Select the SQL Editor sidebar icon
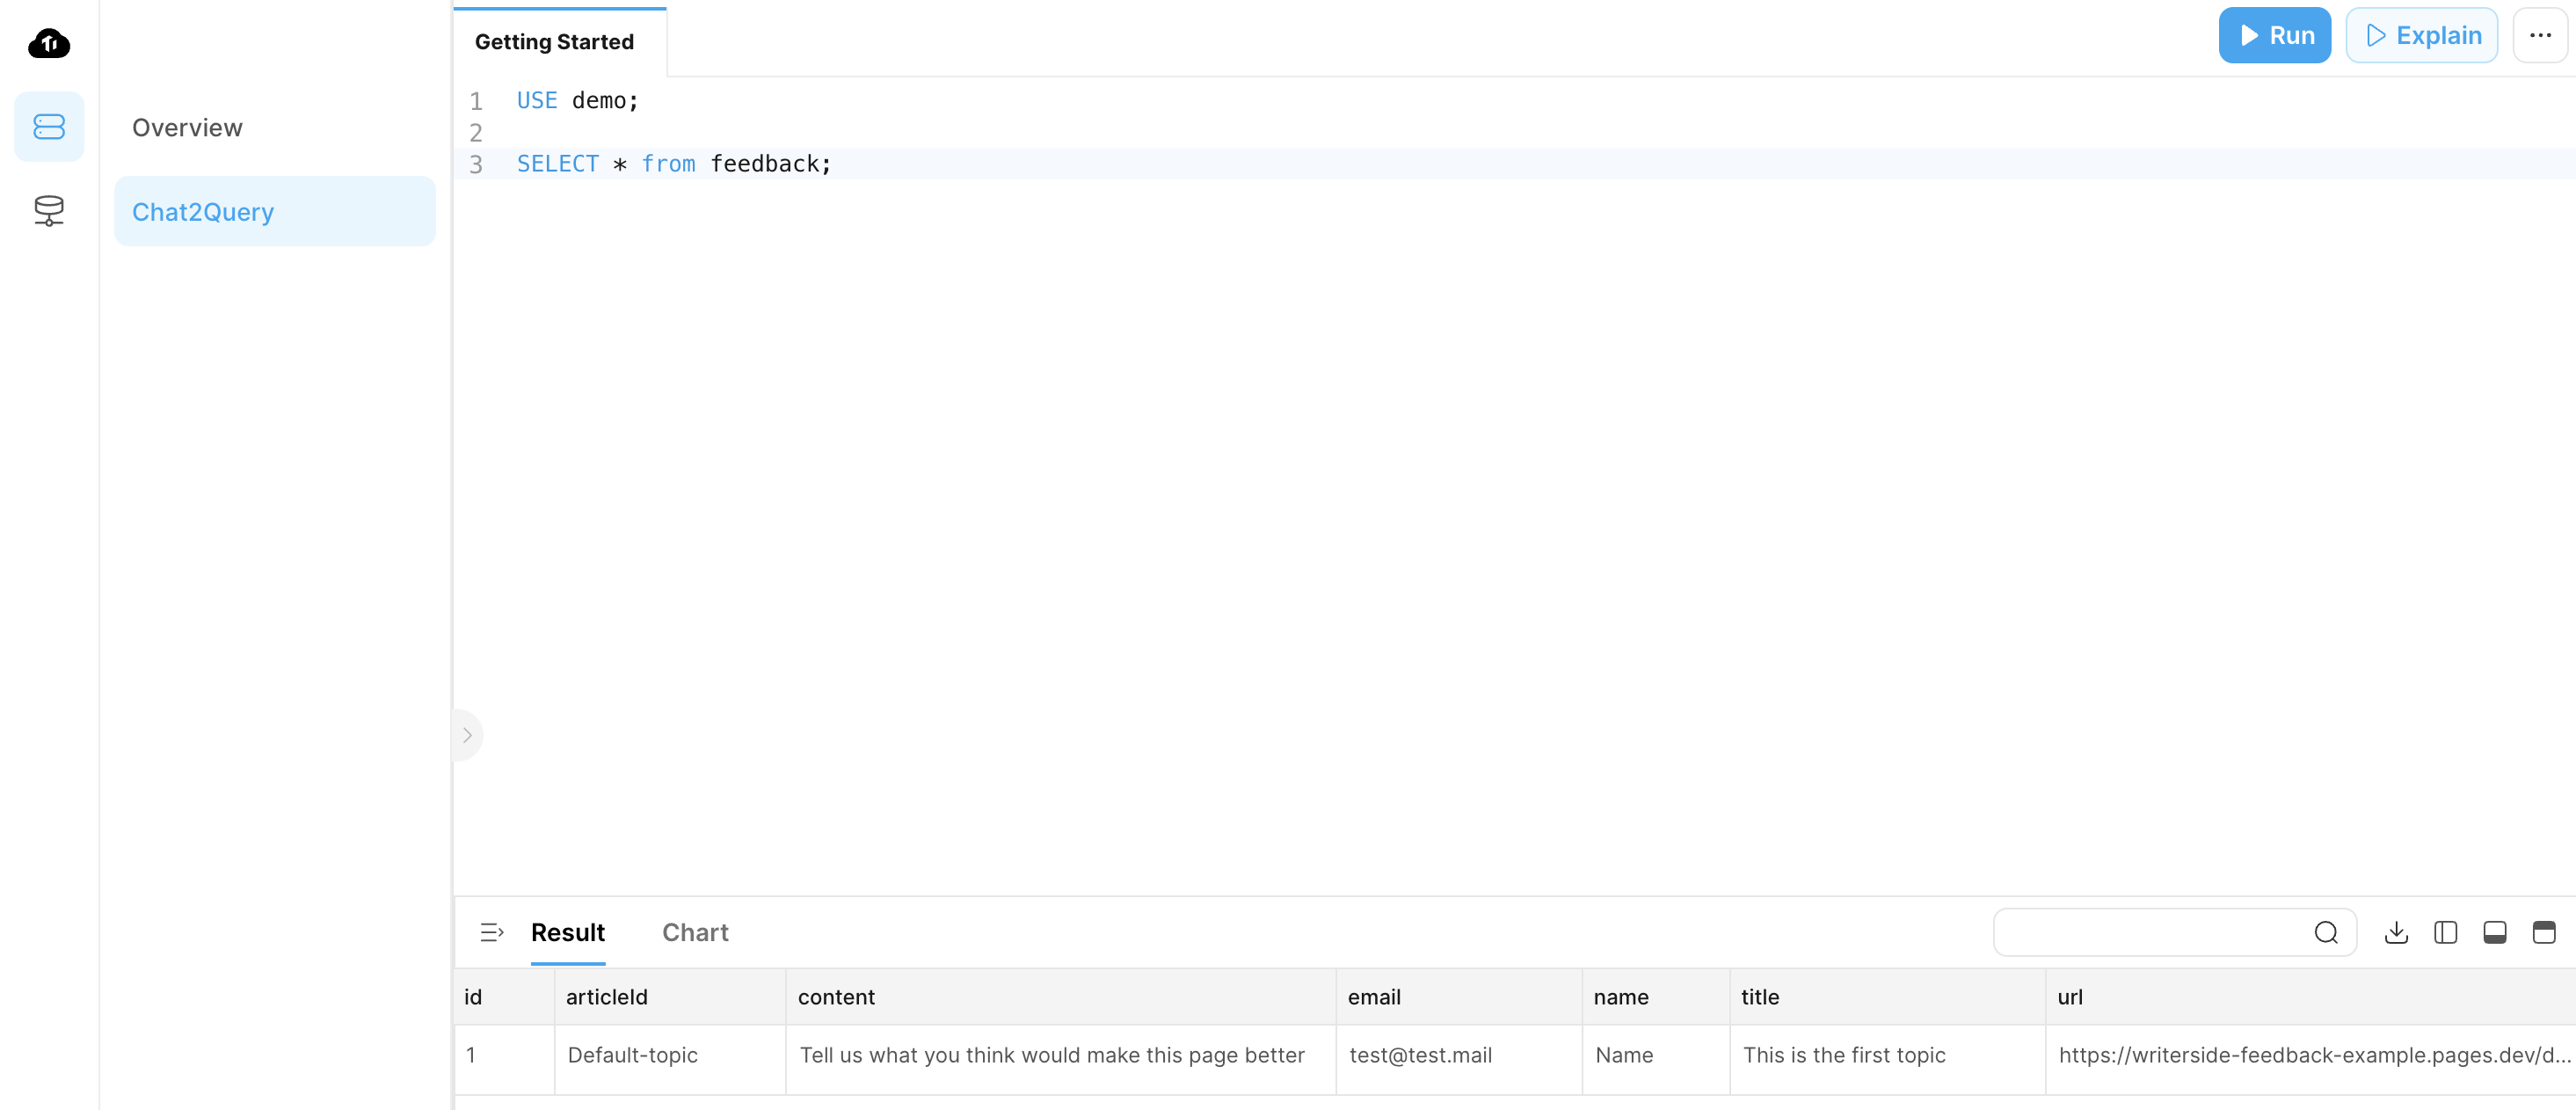This screenshot has height=1110, width=2576. pos(48,126)
